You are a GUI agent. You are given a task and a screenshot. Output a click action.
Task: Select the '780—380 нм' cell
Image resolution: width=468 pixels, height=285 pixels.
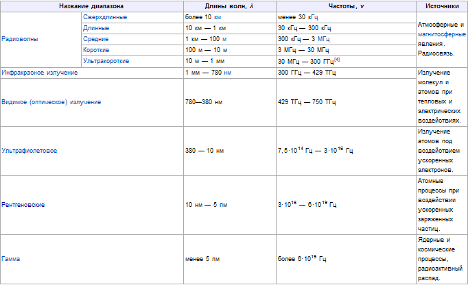(229, 102)
